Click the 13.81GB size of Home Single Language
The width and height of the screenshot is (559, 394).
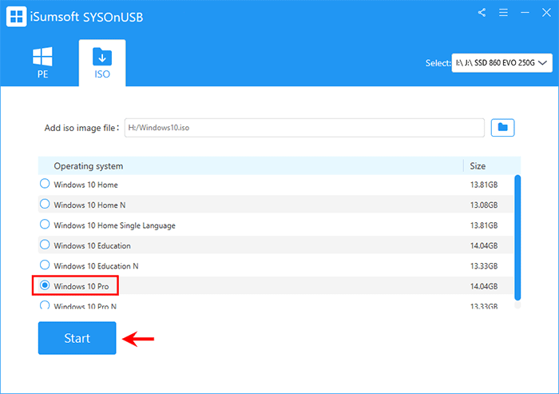(x=484, y=225)
